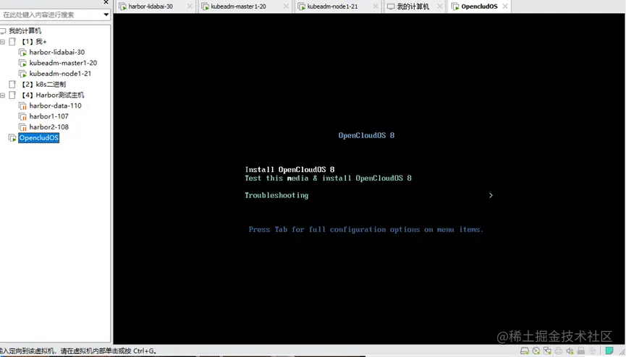Select OpencludOS in the library tree
This screenshot has width=626, height=357.
[x=39, y=138]
